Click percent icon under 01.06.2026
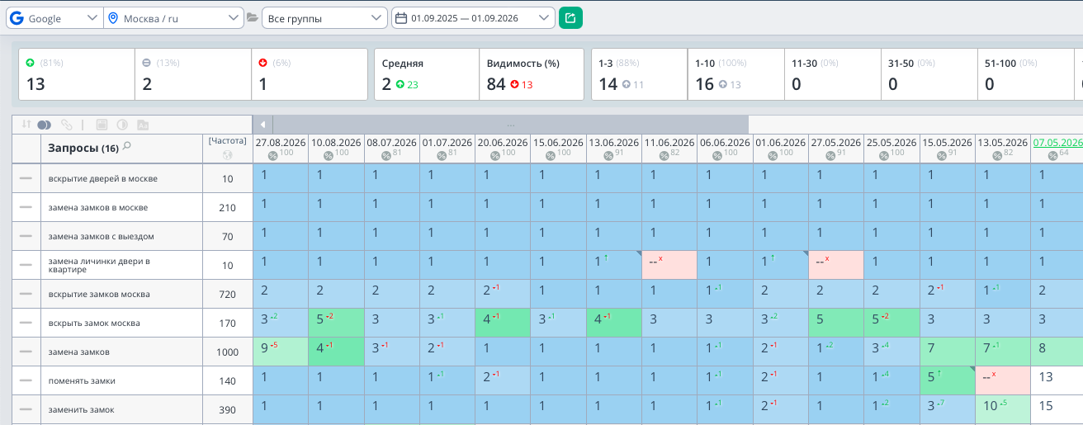Viewport: 1083px width, 425px height. click(773, 155)
